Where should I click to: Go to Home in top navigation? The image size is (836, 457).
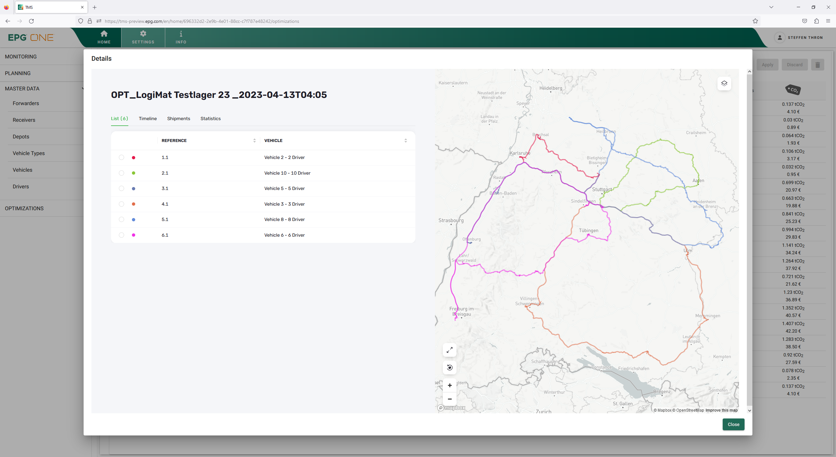coord(104,37)
